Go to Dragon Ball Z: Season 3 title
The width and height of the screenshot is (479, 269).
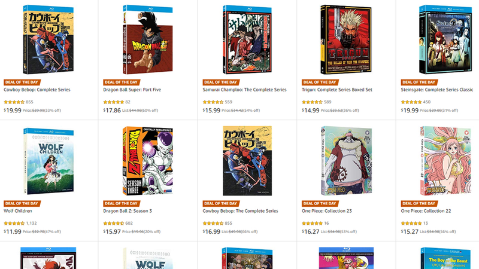click(x=128, y=211)
